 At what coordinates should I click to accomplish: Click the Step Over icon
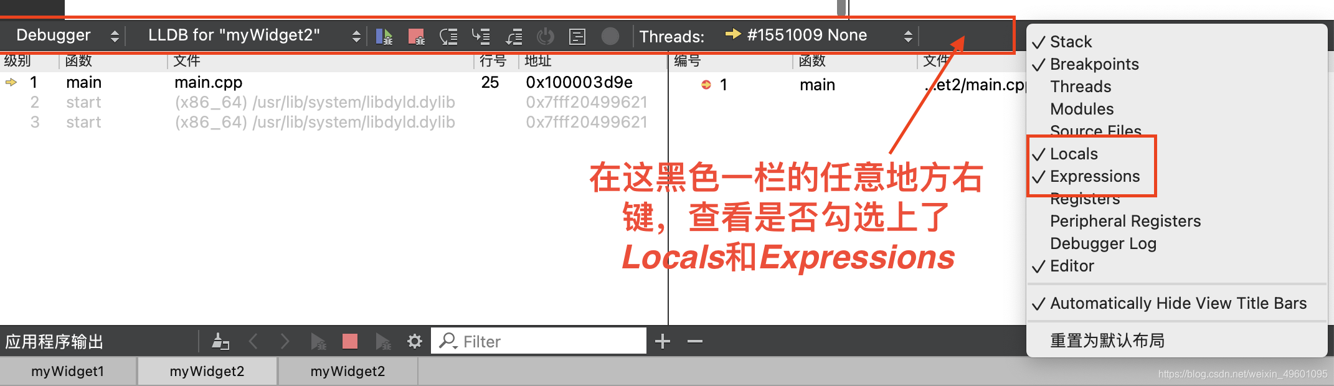[448, 36]
